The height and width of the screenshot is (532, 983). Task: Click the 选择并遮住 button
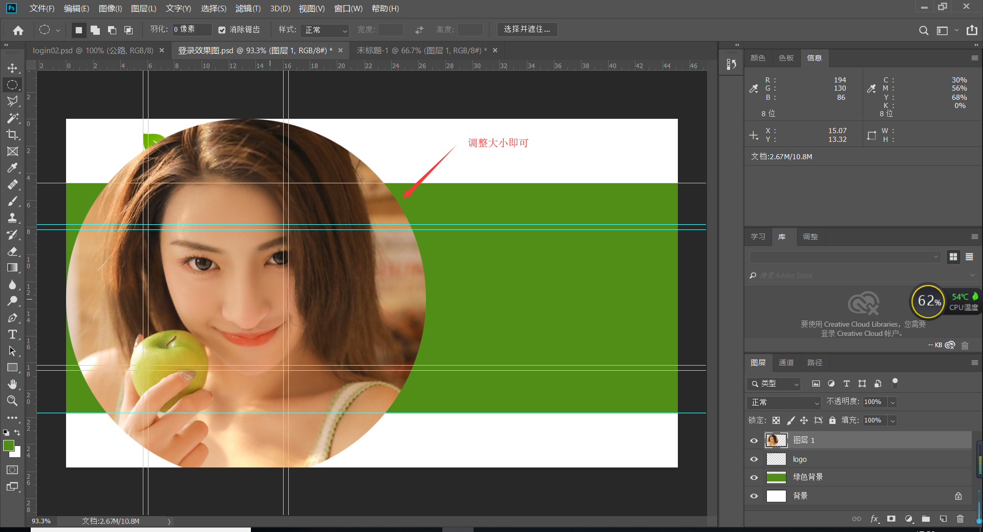pos(527,29)
